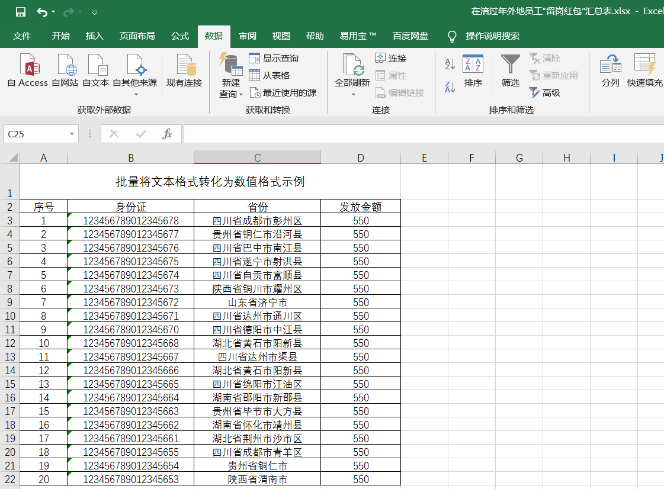The image size is (664, 489).
Task: Open the 帮助 ribbon tab
Action: pos(315,36)
